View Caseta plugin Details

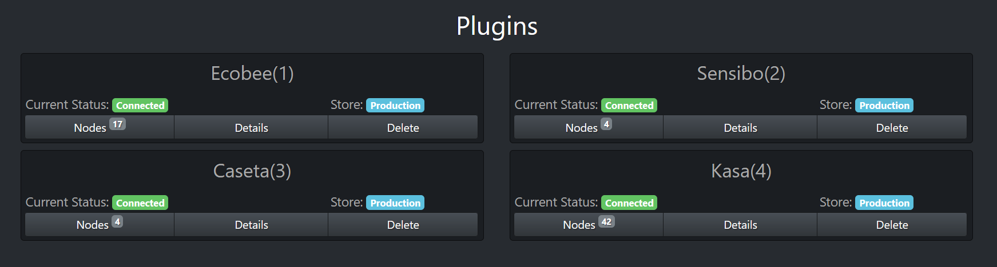click(x=251, y=224)
